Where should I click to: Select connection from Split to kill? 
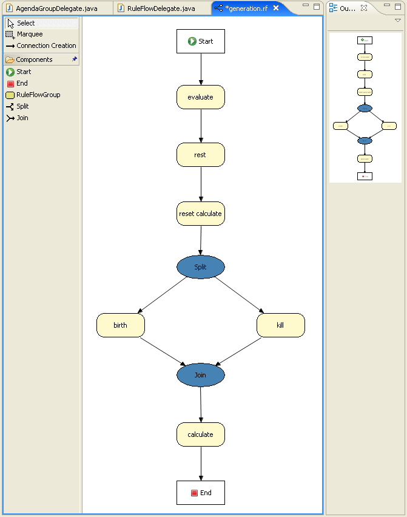click(x=240, y=295)
